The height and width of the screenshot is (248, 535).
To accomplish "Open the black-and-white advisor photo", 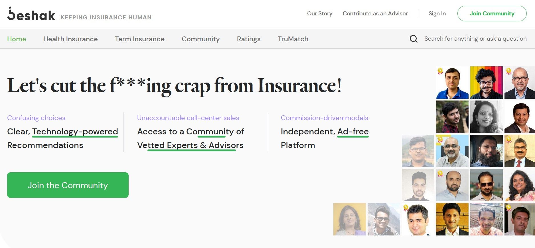I will point(486,117).
